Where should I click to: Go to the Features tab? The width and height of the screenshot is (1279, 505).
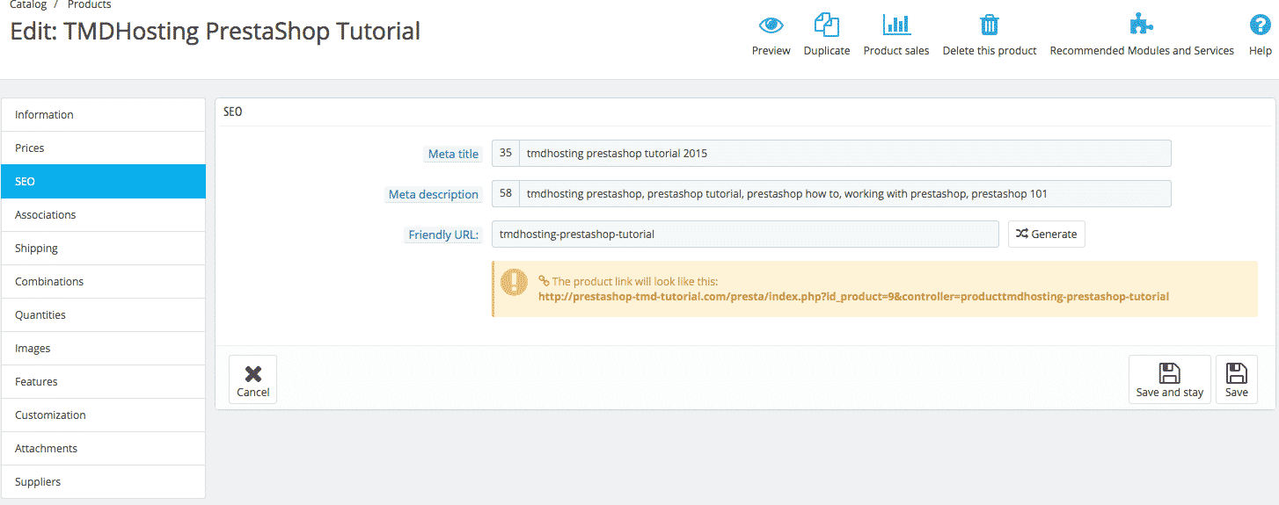104,382
